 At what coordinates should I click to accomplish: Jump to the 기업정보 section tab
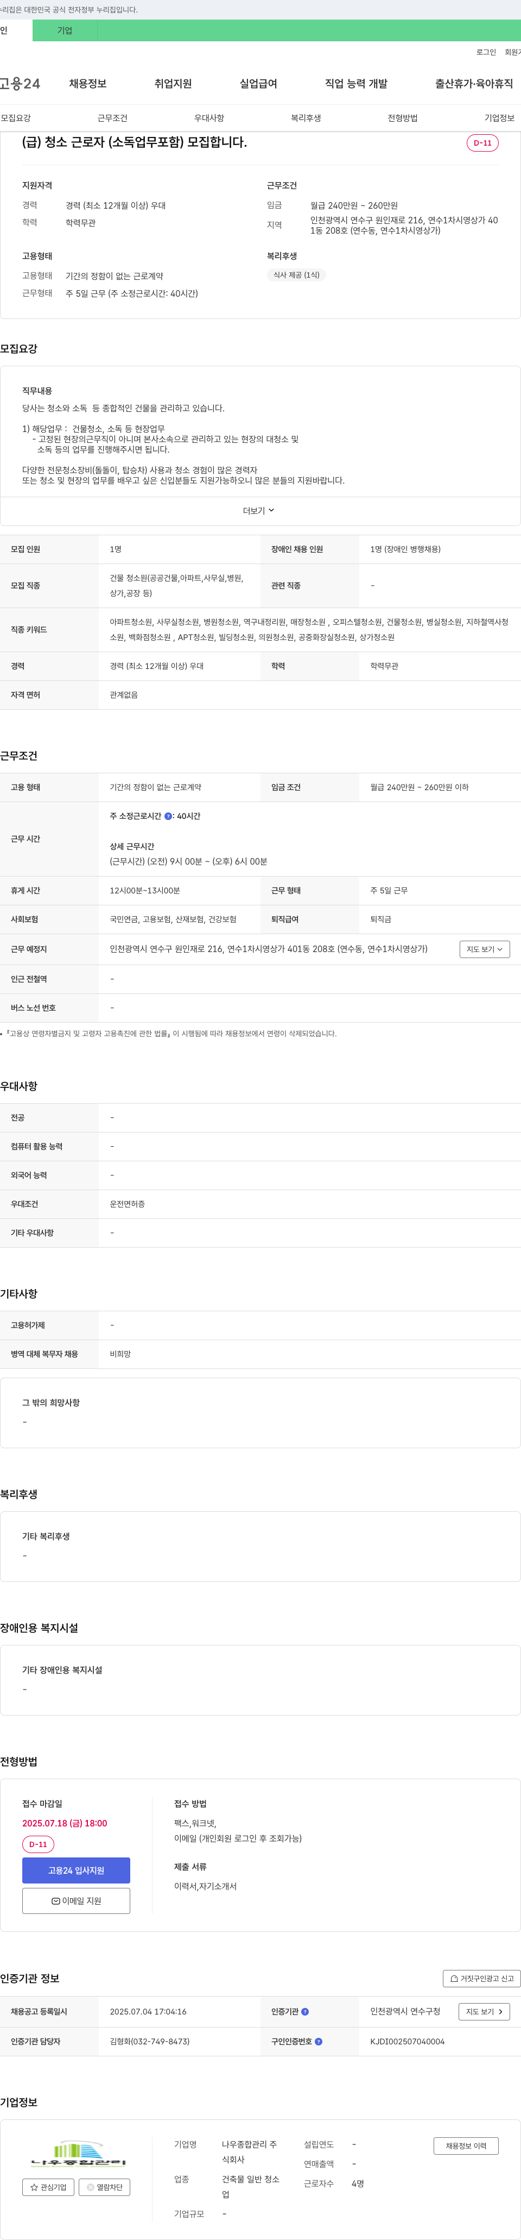499,117
